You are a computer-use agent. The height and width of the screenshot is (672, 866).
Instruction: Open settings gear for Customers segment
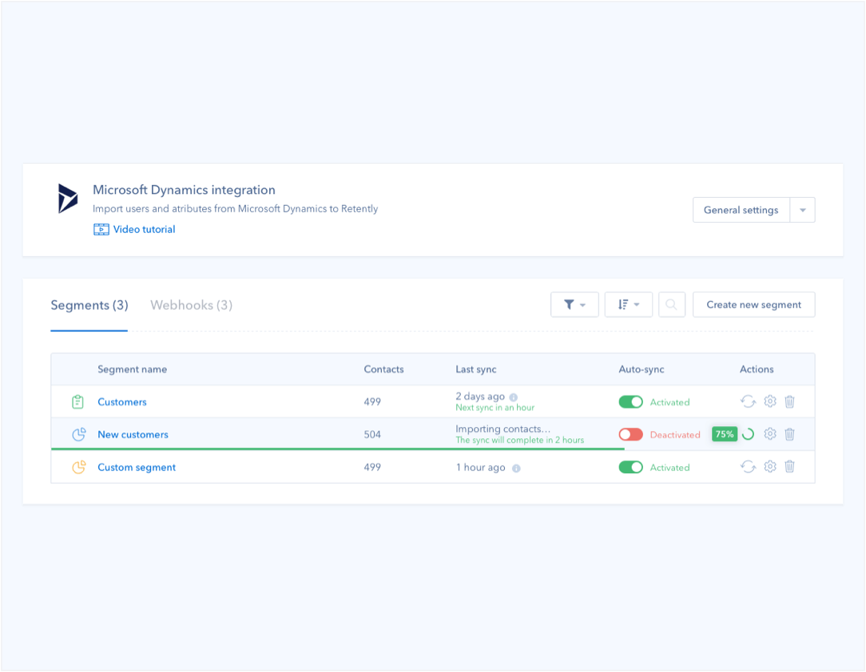click(x=770, y=401)
